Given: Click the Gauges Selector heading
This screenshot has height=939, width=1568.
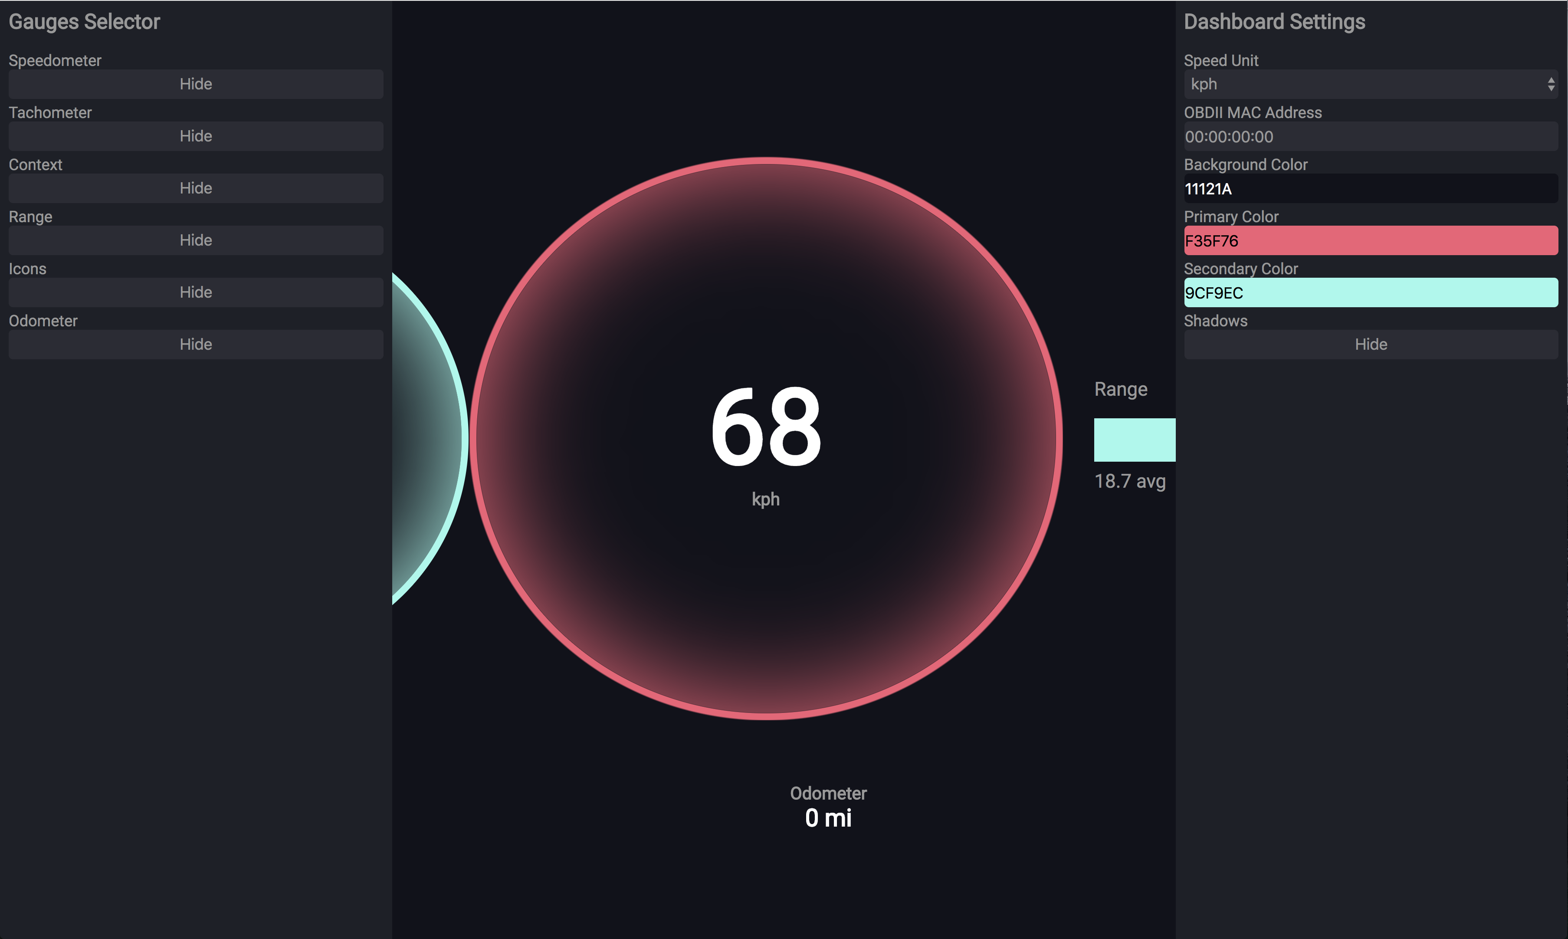Looking at the screenshot, I should pos(84,22).
